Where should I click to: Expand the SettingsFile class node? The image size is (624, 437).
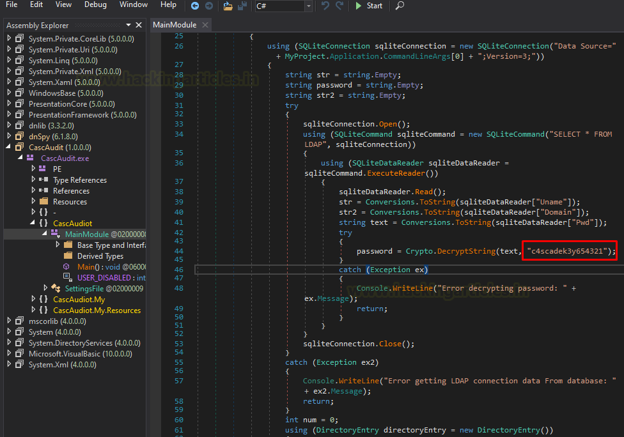pos(45,289)
